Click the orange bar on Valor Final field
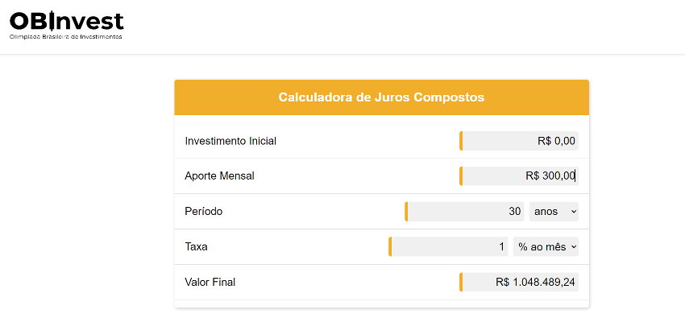This screenshot has height=314, width=685. 461,282
